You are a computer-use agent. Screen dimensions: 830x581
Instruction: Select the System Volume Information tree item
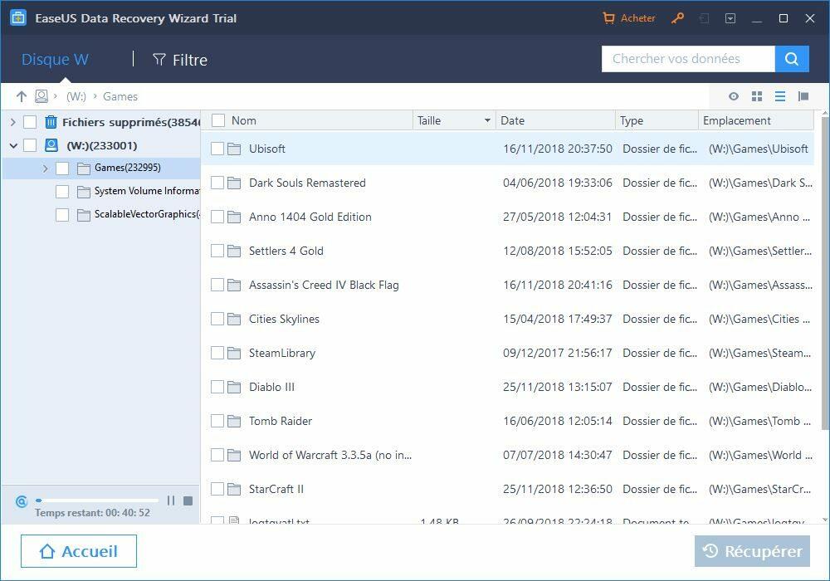(x=147, y=191)
